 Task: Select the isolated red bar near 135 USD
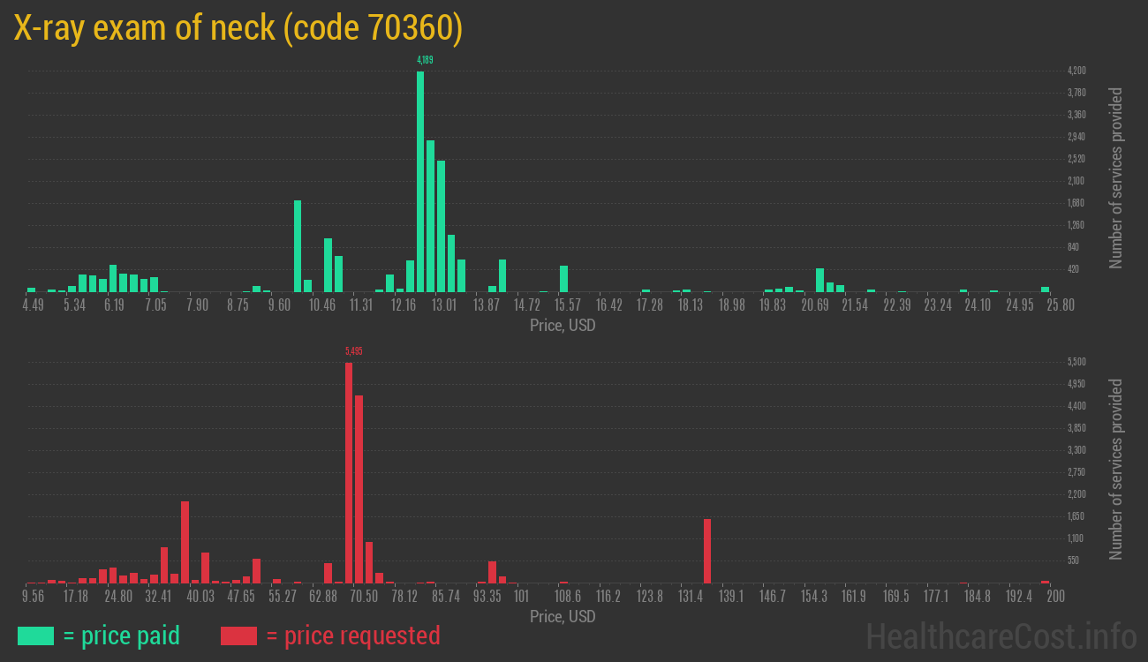tap(707, 551)
